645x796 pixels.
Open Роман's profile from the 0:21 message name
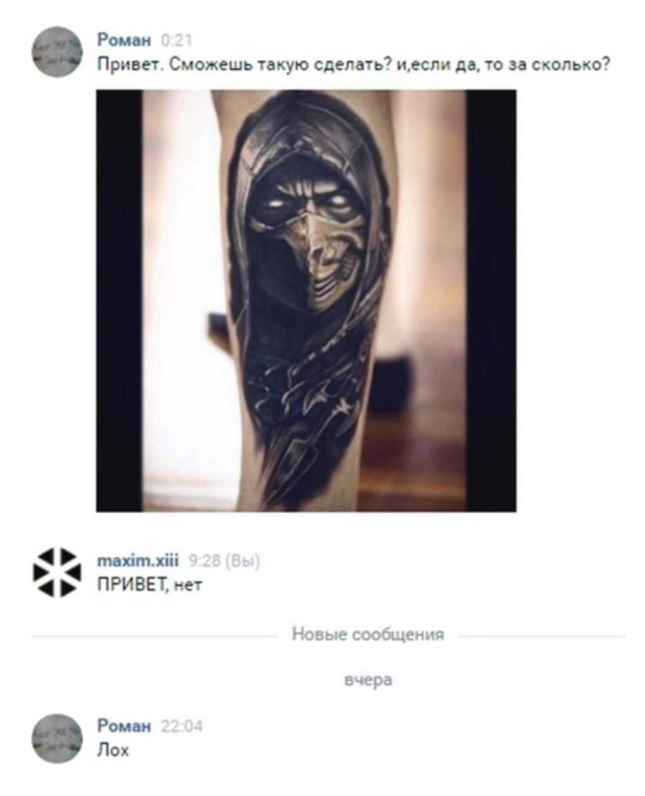click(124, 41)
